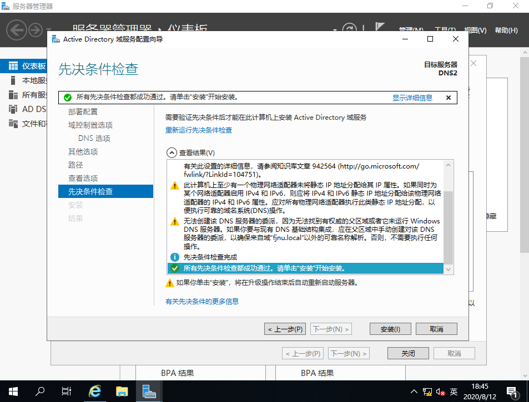
Task: Open Action Center notifications icon
Action: pyautogui.click(x=512, y=391)
